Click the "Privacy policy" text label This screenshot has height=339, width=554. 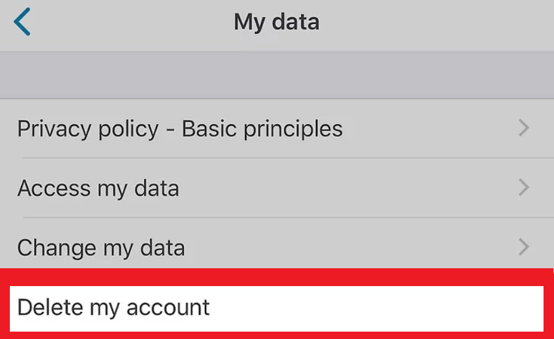(87, 129)
